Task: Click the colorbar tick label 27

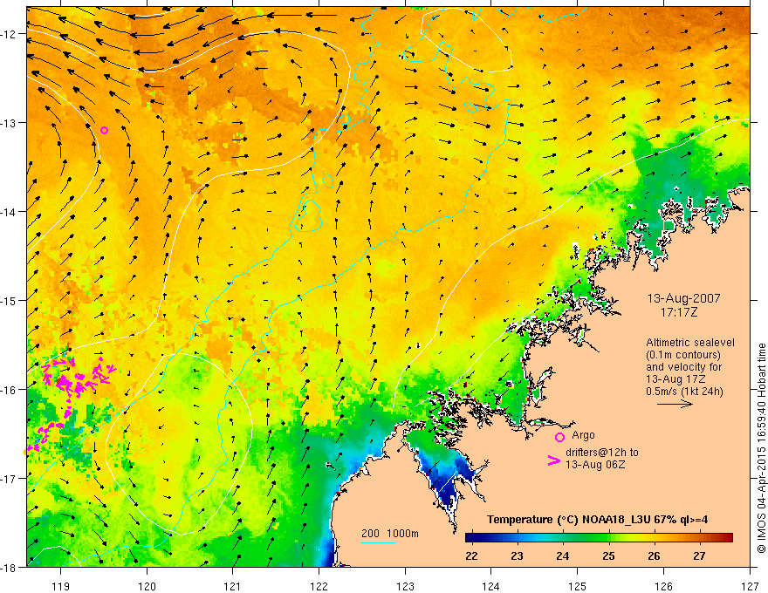Action: point(699,556)
